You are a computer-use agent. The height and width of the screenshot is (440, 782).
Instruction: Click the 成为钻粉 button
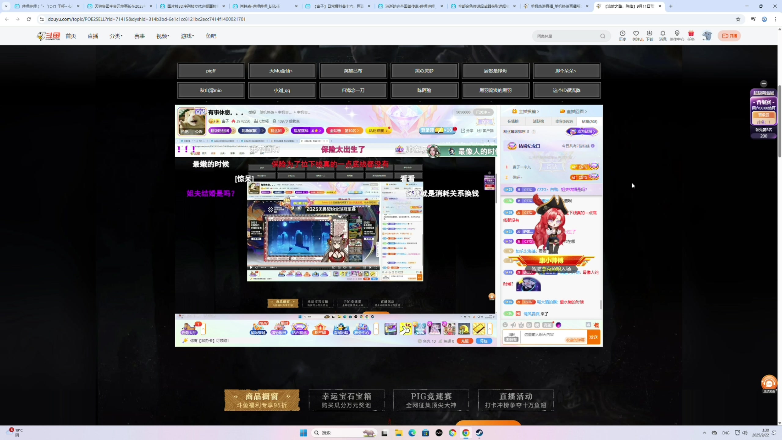point(582,132)
